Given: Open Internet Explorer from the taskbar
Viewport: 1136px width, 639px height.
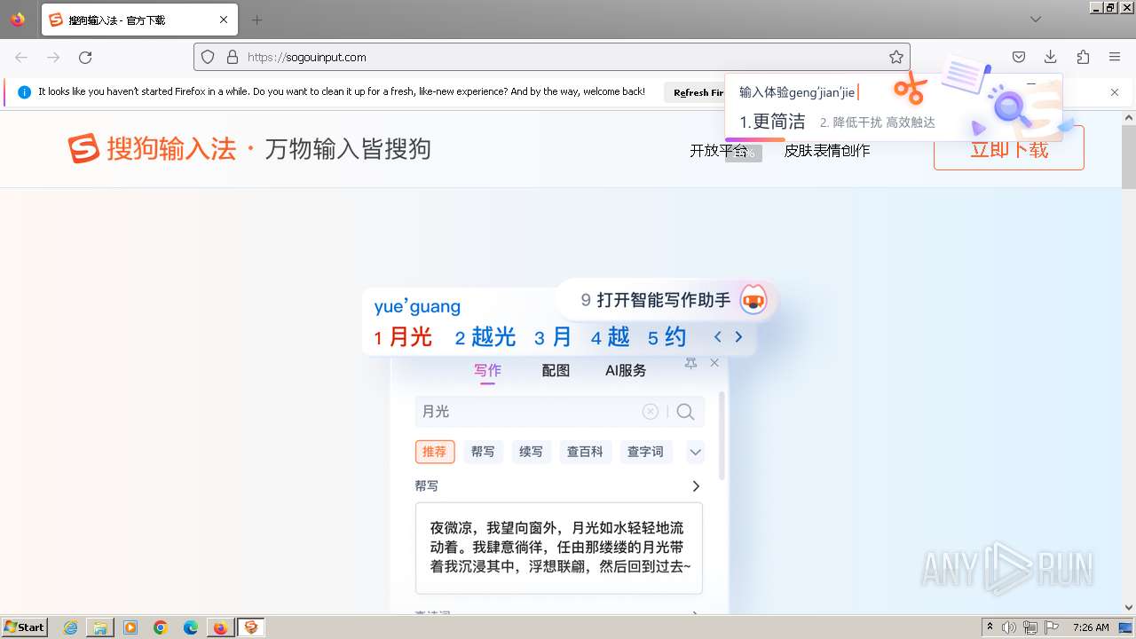Looking at the screenshot, I should pos(70,627).
